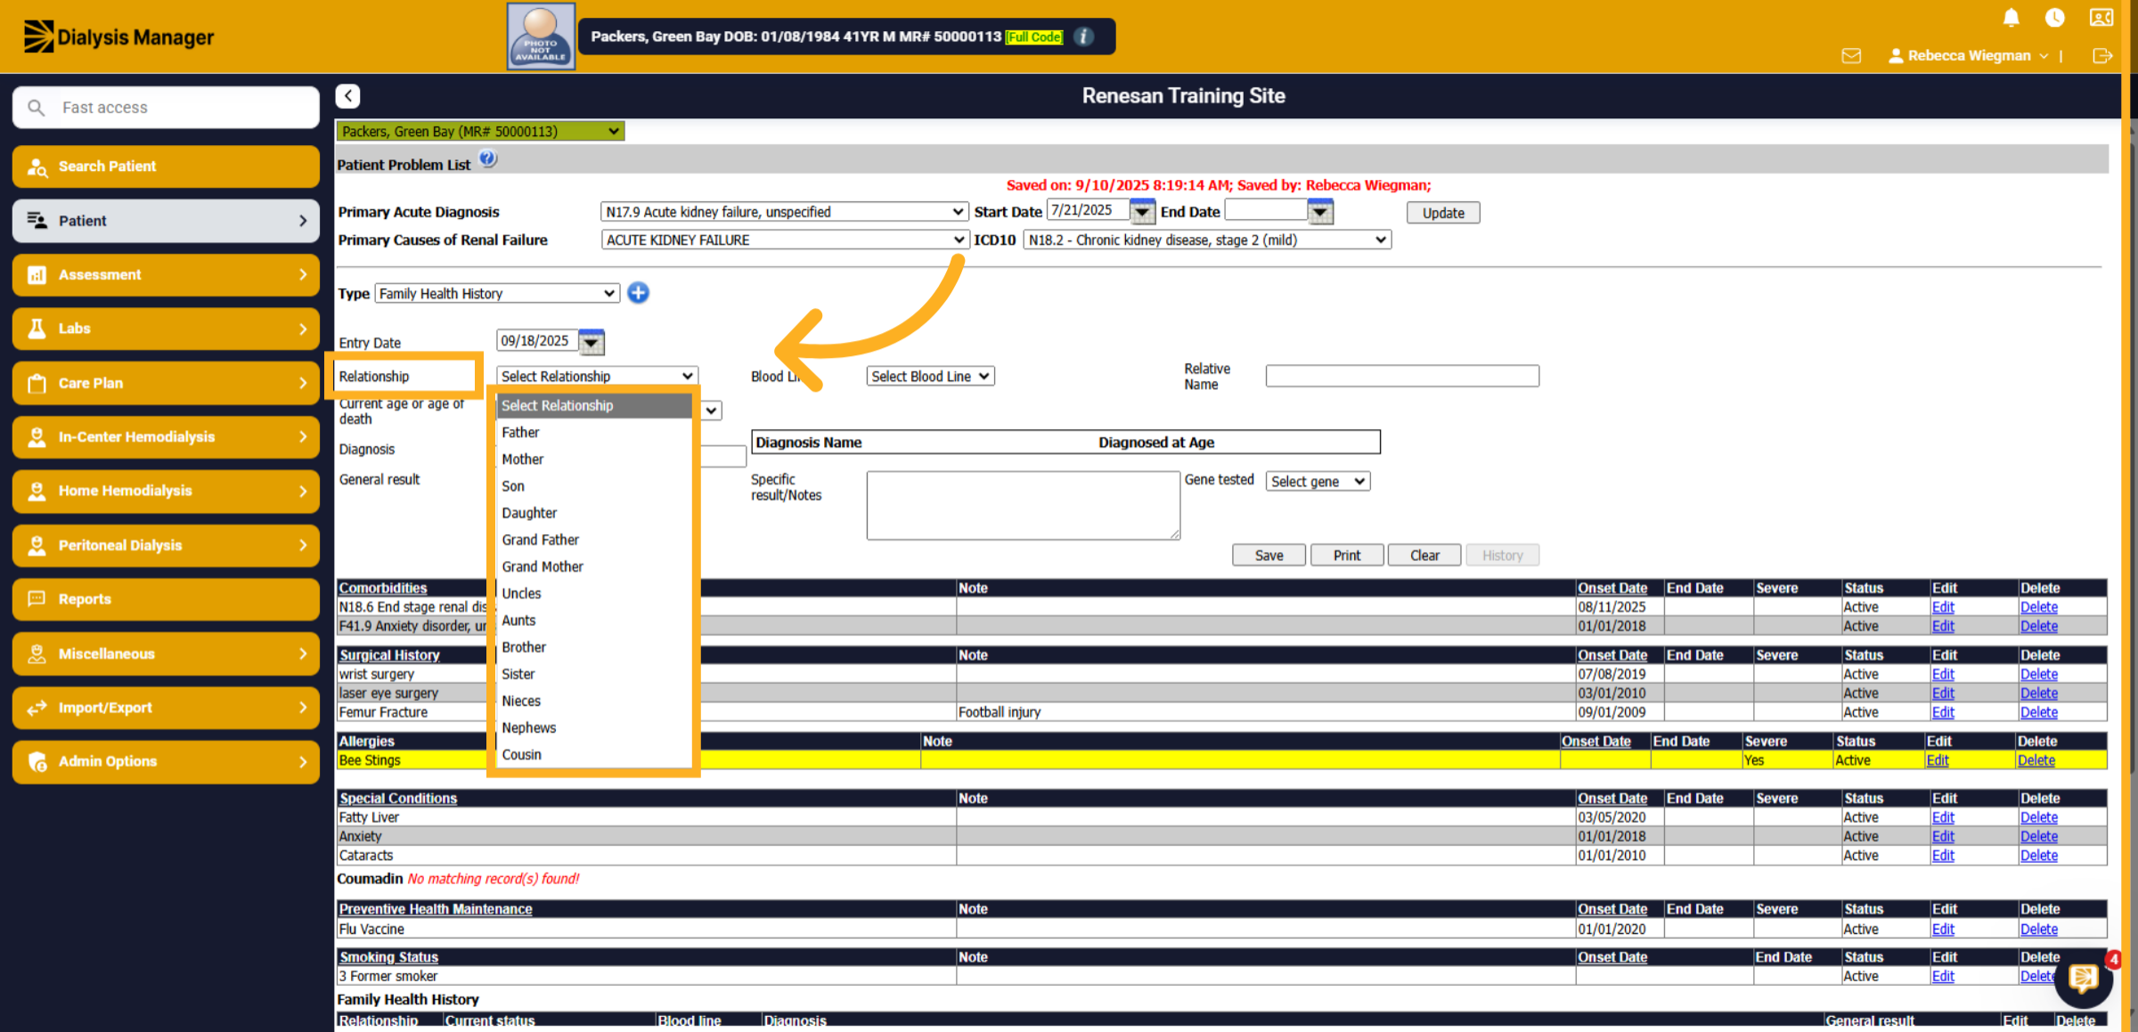The width and height of the screenshot is (2138, 1032).
Task: Open the mail envelope icon
Action: click(1851, 55)
